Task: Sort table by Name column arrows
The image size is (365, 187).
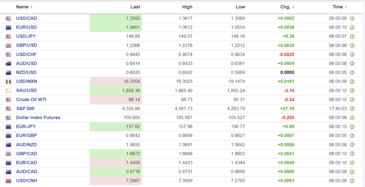Action: click(31, 7)
